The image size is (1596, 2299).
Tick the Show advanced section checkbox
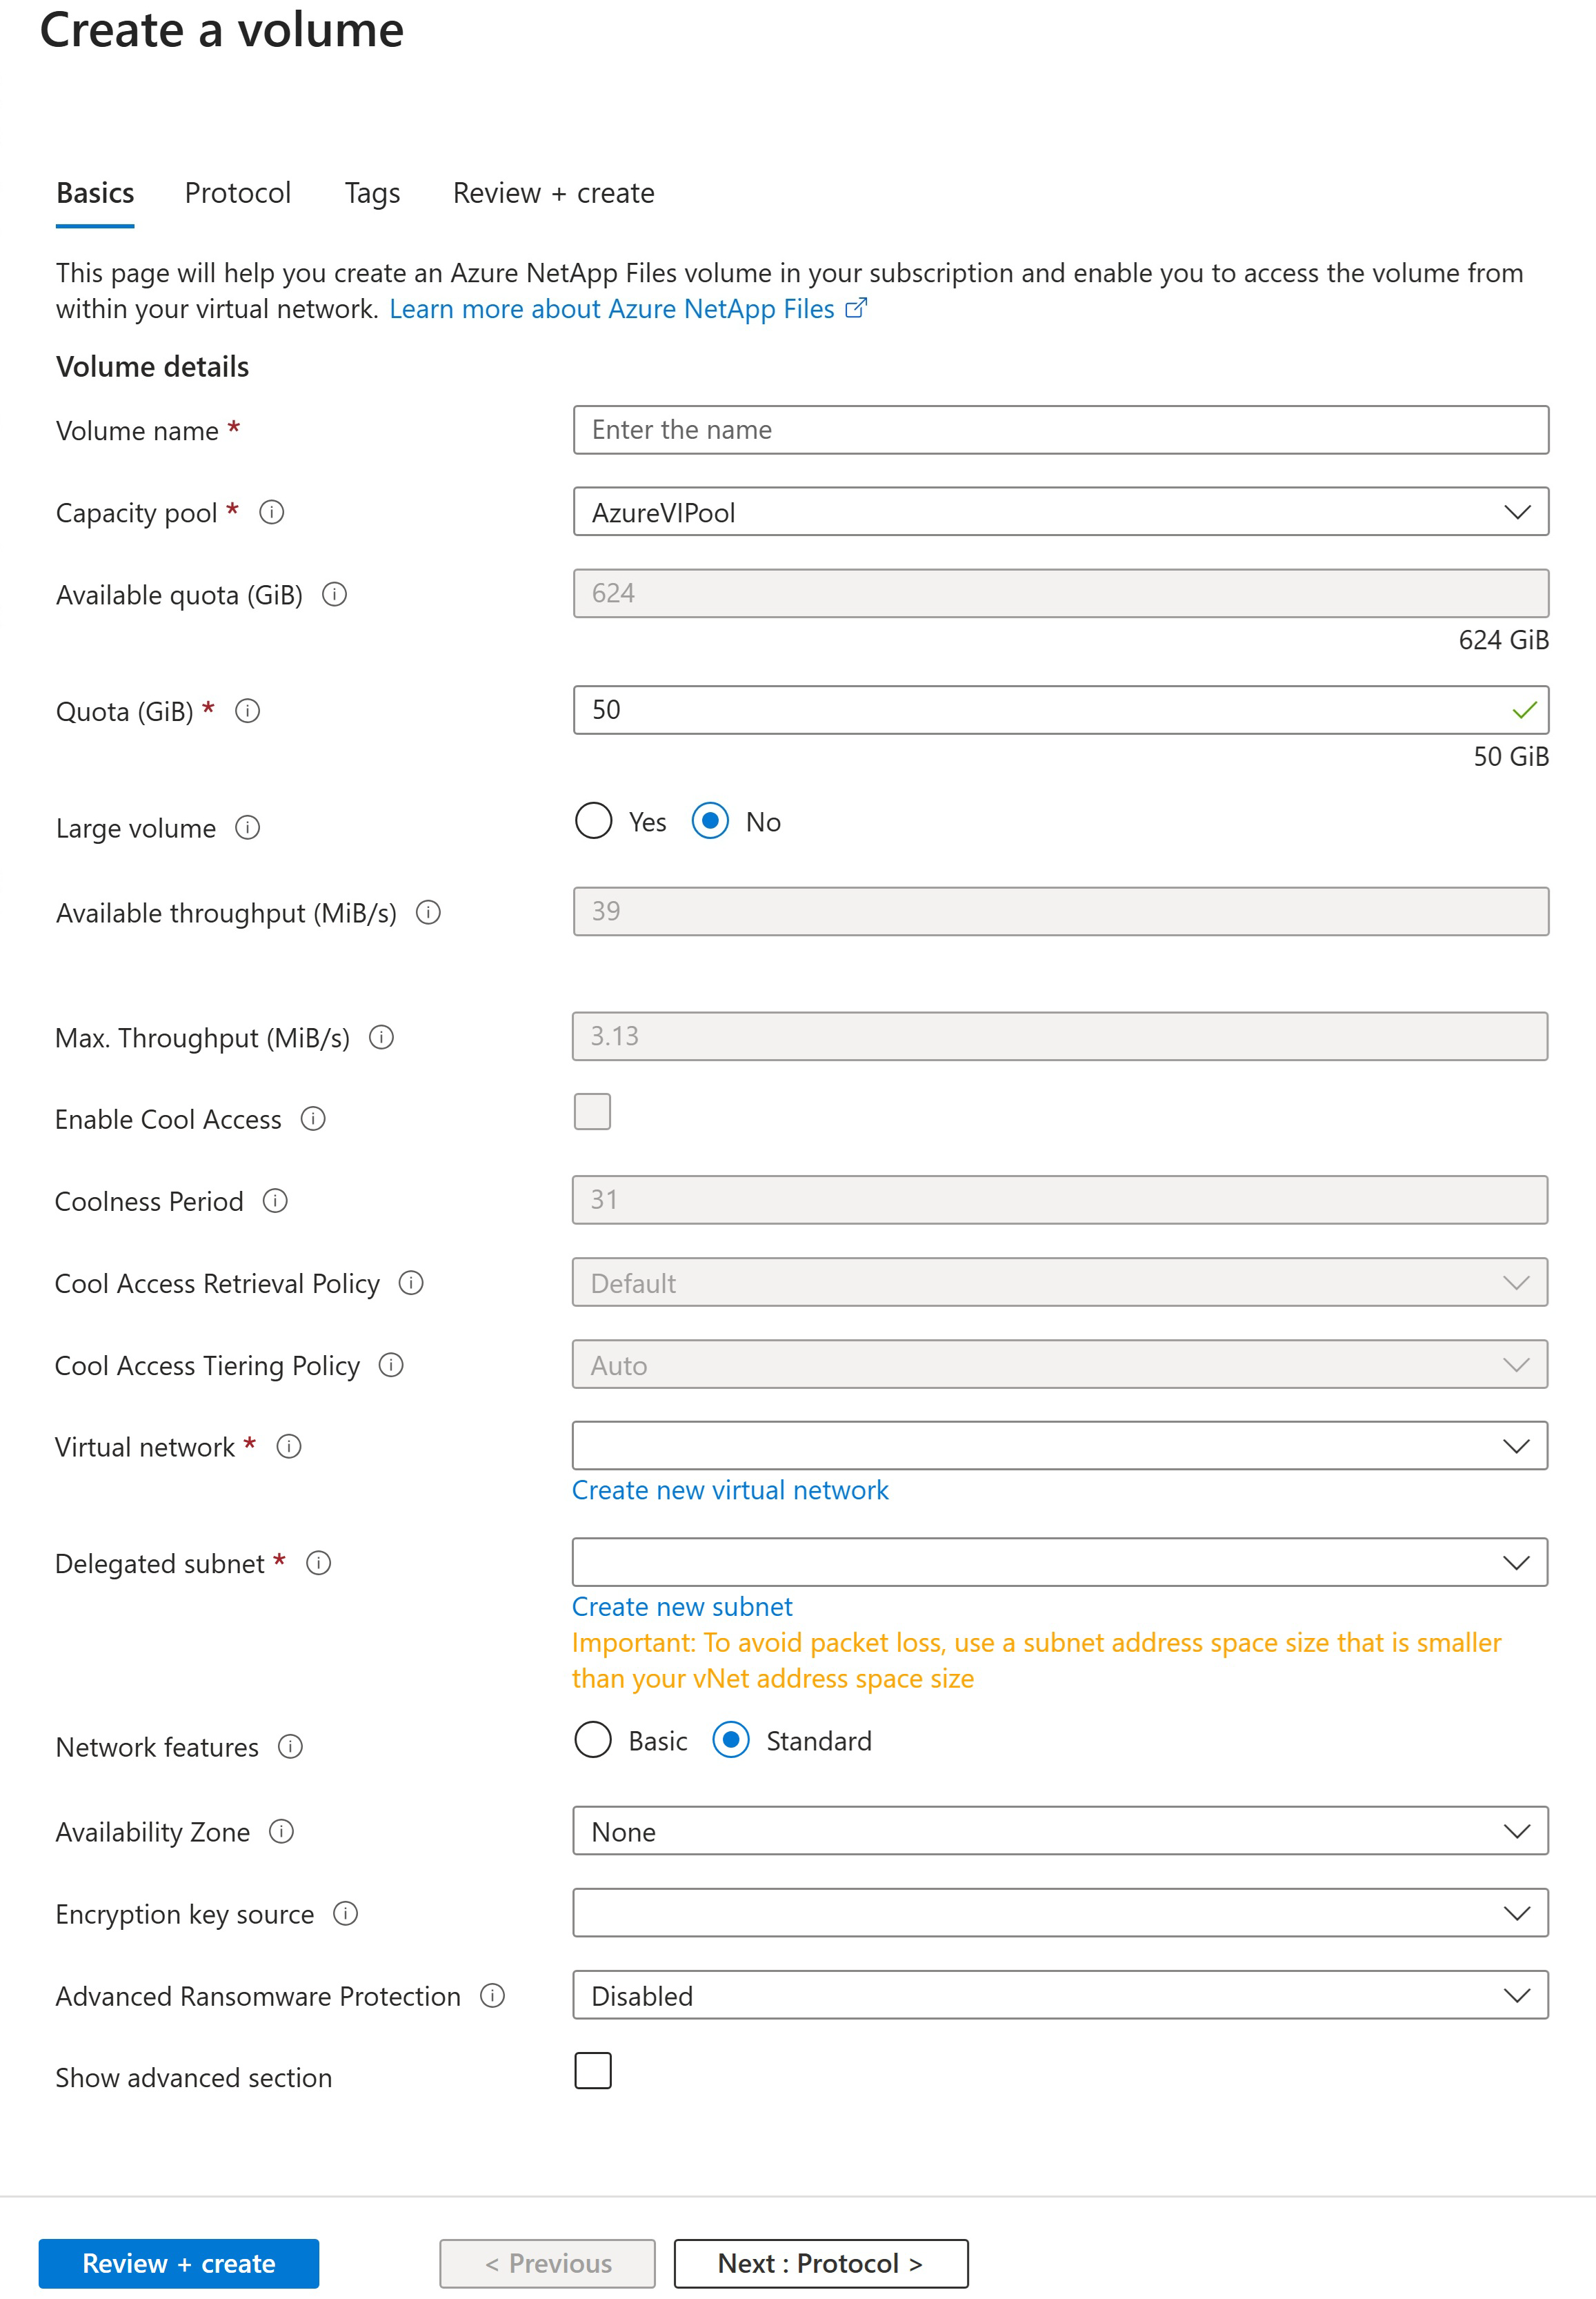[593, 2070]
